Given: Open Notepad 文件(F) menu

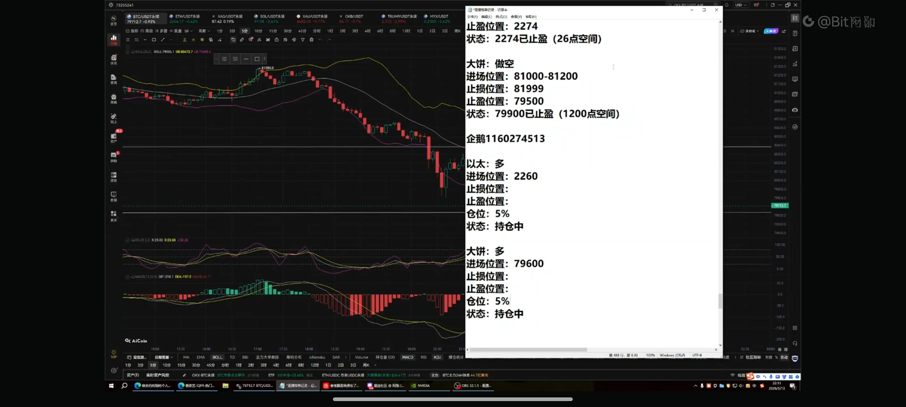Looking at the screenshot, I should pos(472,16).
